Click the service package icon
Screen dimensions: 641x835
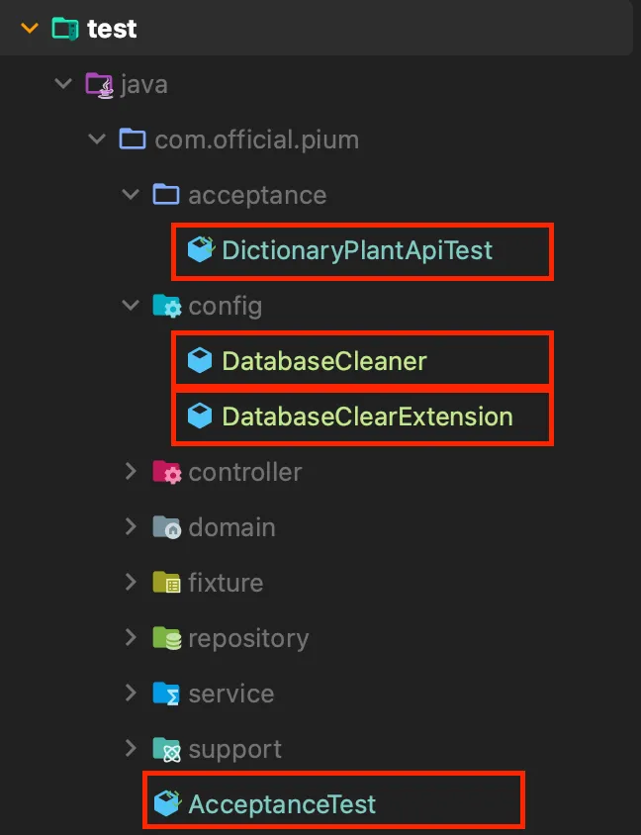click(167, 694)
